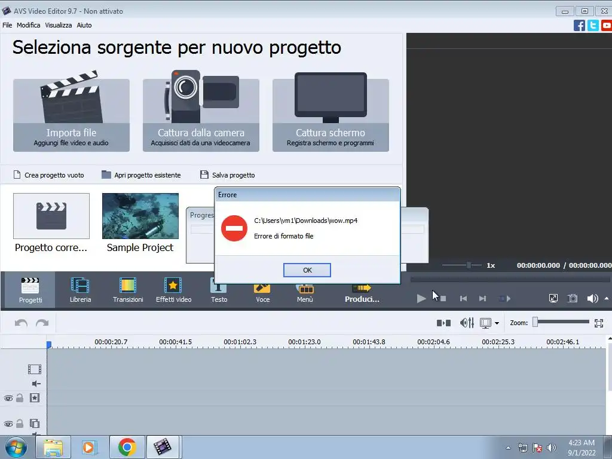Open the Windows Start button
The height and width of the screenshot is (459, 612).
(x=16, y=447)
